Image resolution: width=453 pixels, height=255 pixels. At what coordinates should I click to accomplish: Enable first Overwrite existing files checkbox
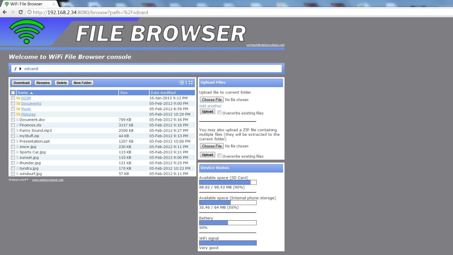pos(219,113)
